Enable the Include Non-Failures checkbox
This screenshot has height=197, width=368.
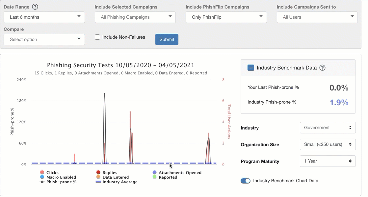tap(97, 37)
